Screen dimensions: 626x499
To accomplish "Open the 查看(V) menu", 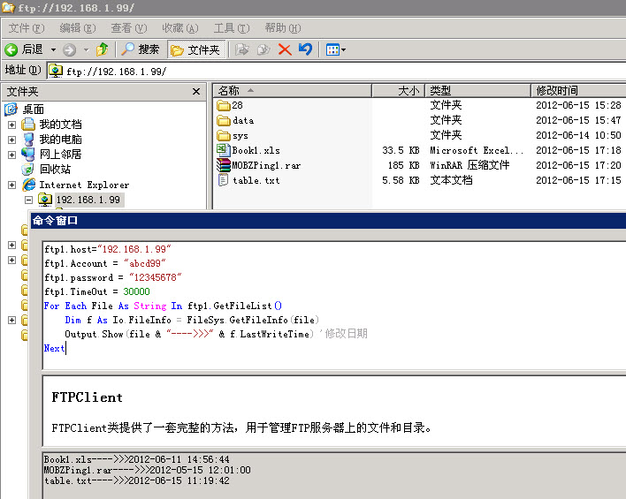I will tap(129, 28).
